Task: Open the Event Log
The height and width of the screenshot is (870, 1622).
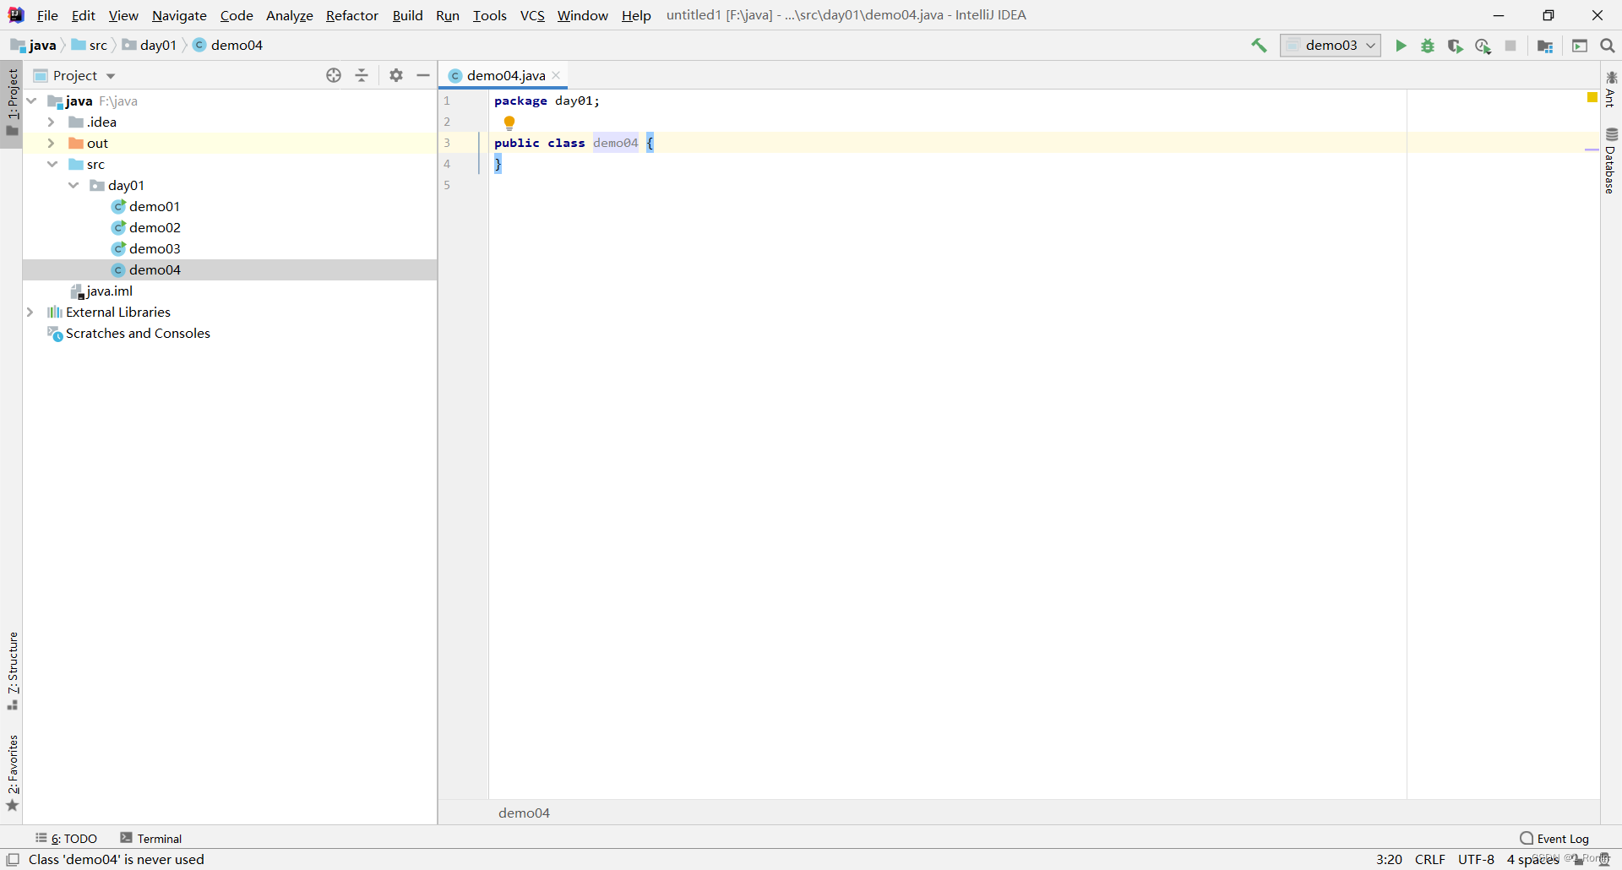Action: pyautogui.click(x=1554, y=838)
